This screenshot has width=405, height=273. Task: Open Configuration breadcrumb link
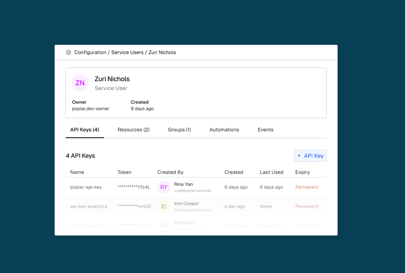[x=90, y=52]
